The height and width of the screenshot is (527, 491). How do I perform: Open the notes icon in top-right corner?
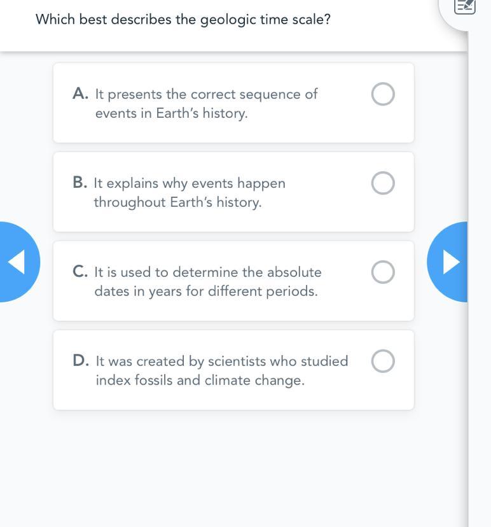tap(465, 7)
